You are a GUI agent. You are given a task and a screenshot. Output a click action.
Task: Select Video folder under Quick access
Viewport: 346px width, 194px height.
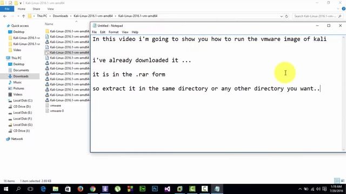[x=17, y=50]
